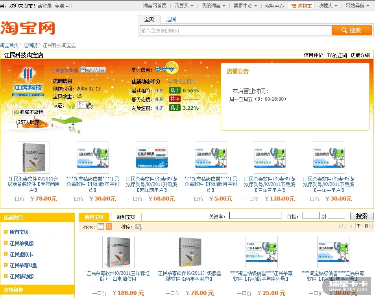Select the 宝贝 search tab
Image resolution: width=375 pixels, height=298 pixels.
coord(149,19)
